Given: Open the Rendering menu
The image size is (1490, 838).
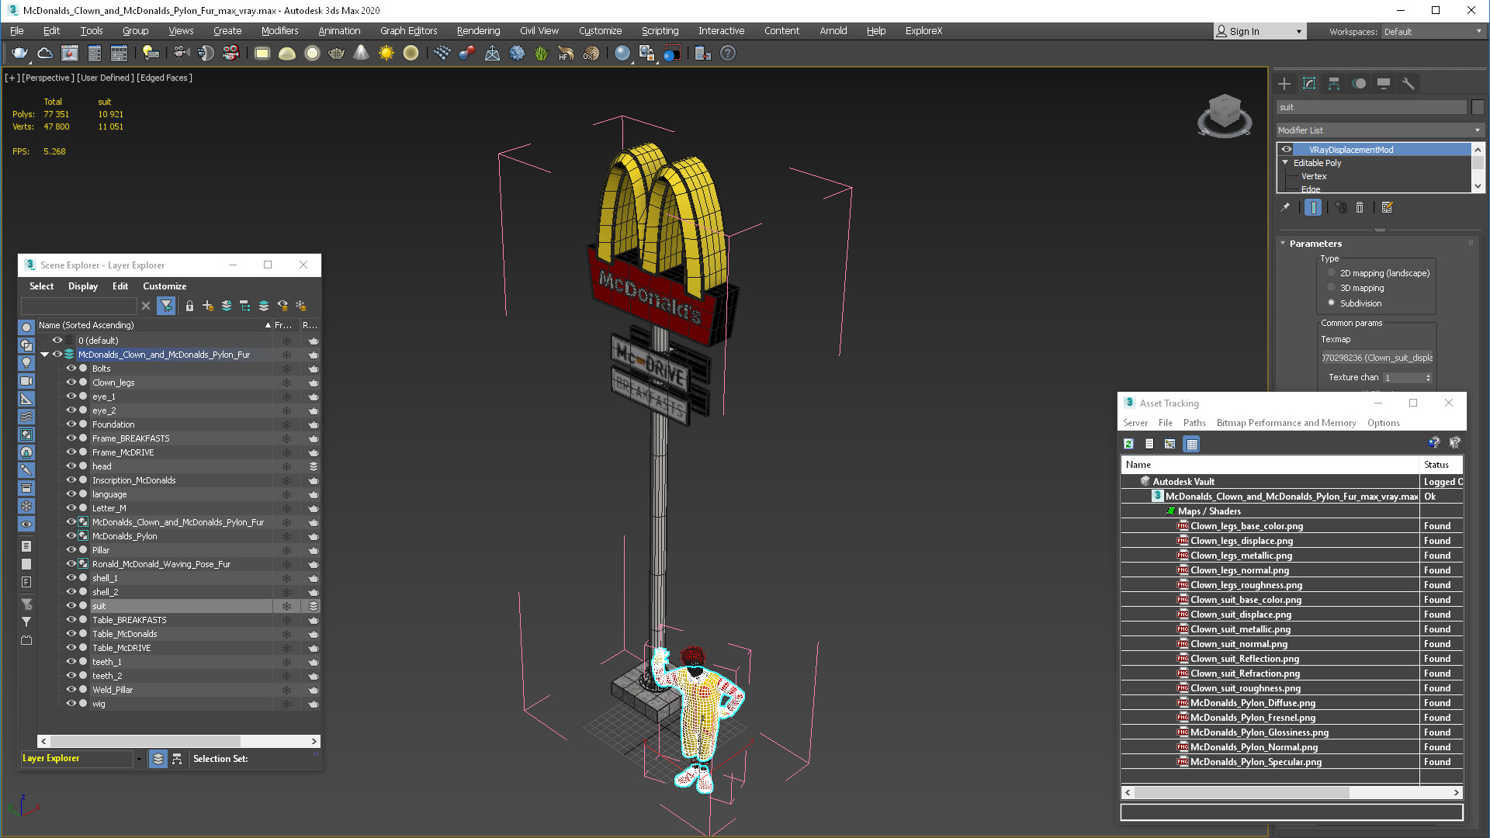Looking at the screenshot, I should (x=478, y=31).
